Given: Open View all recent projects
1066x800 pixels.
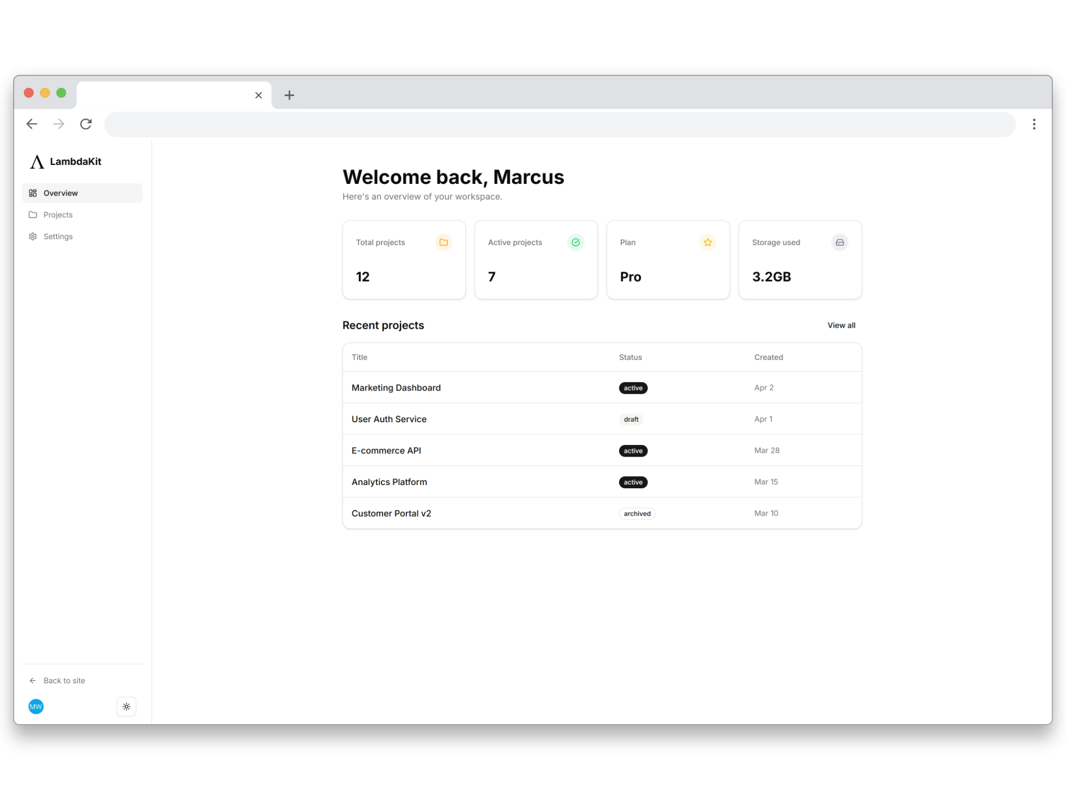Looking at the screenshot, I should point(842,325).
